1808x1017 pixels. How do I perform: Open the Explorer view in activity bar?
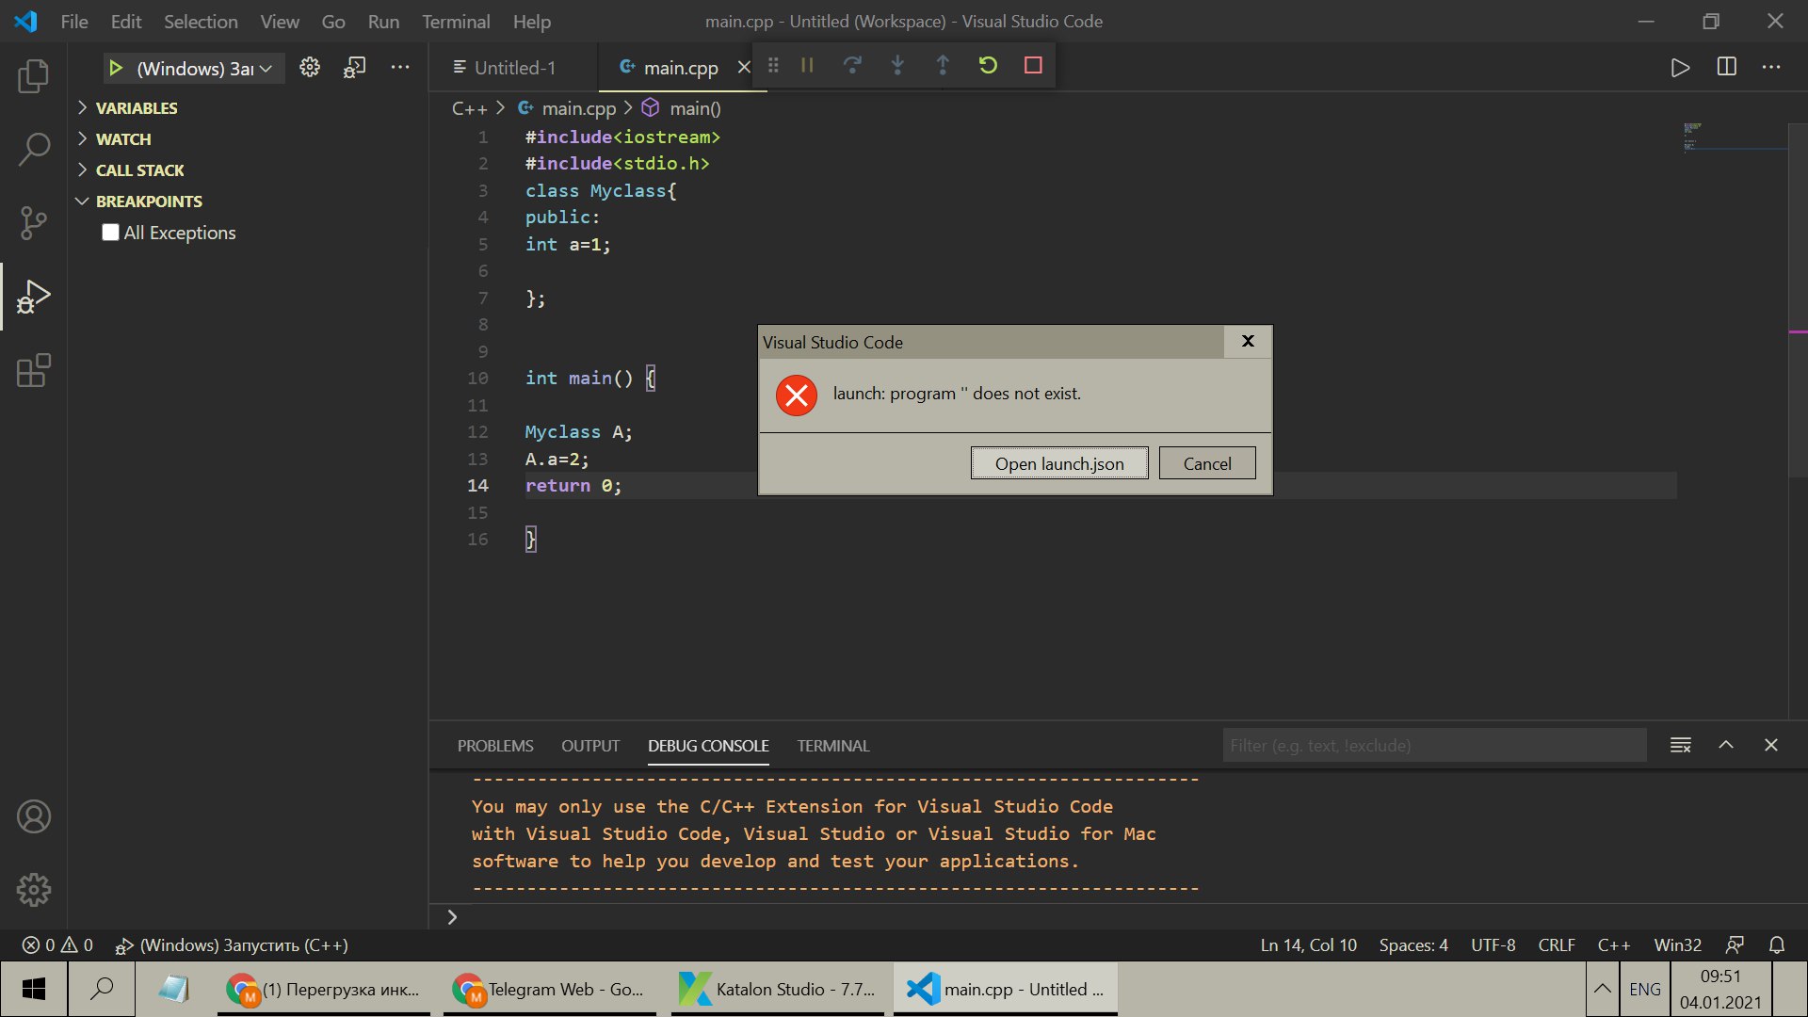pos(34,75)
